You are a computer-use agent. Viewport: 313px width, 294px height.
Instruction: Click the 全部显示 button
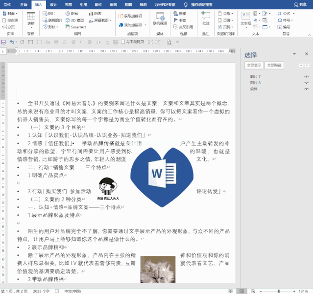point(254,65)
